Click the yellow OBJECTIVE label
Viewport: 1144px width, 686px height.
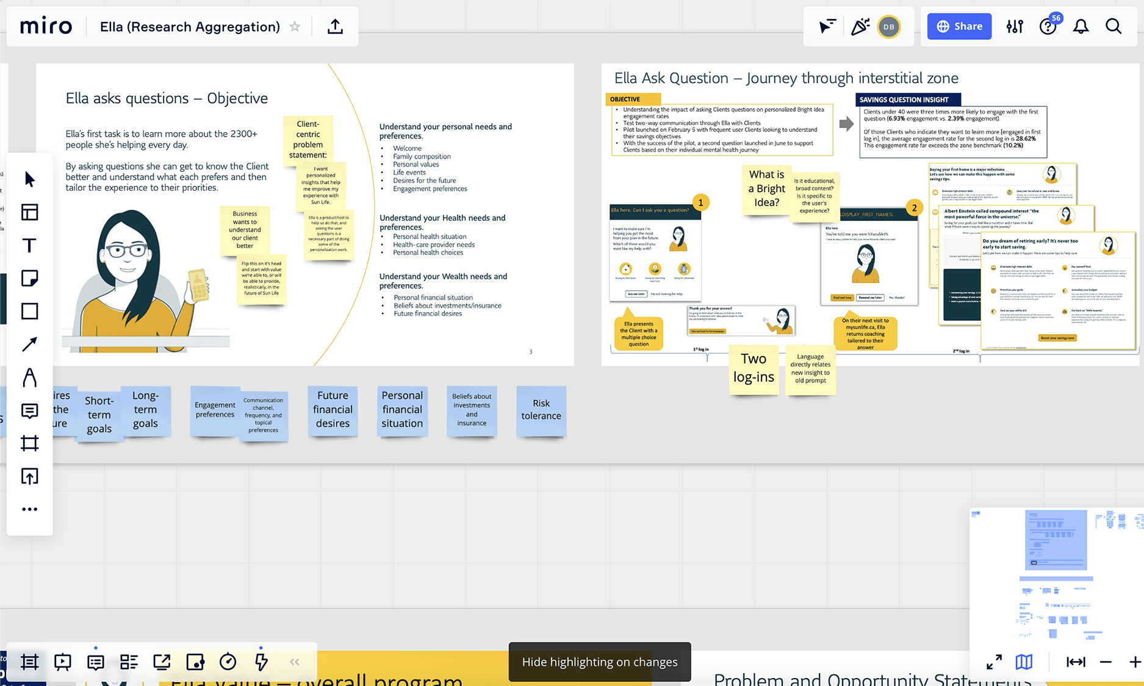(633, 99)
